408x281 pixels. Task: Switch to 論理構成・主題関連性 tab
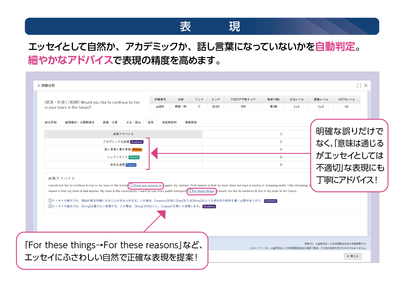80,122
